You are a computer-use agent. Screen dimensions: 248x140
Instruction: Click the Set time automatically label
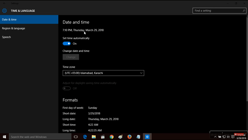pos(76,38)
